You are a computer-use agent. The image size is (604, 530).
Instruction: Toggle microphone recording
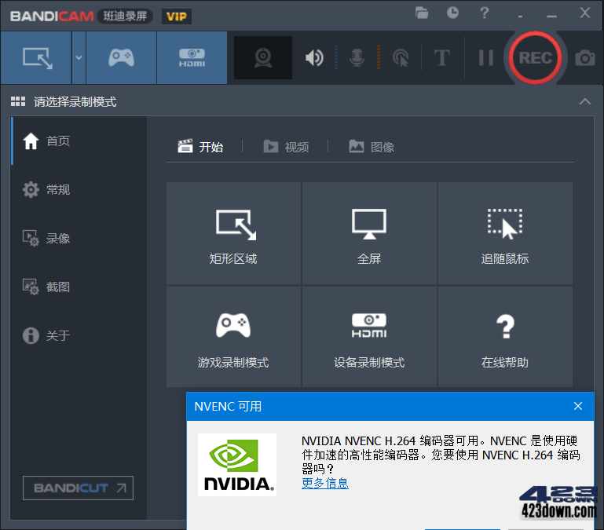pyautogui.click(x=357, y=58)
